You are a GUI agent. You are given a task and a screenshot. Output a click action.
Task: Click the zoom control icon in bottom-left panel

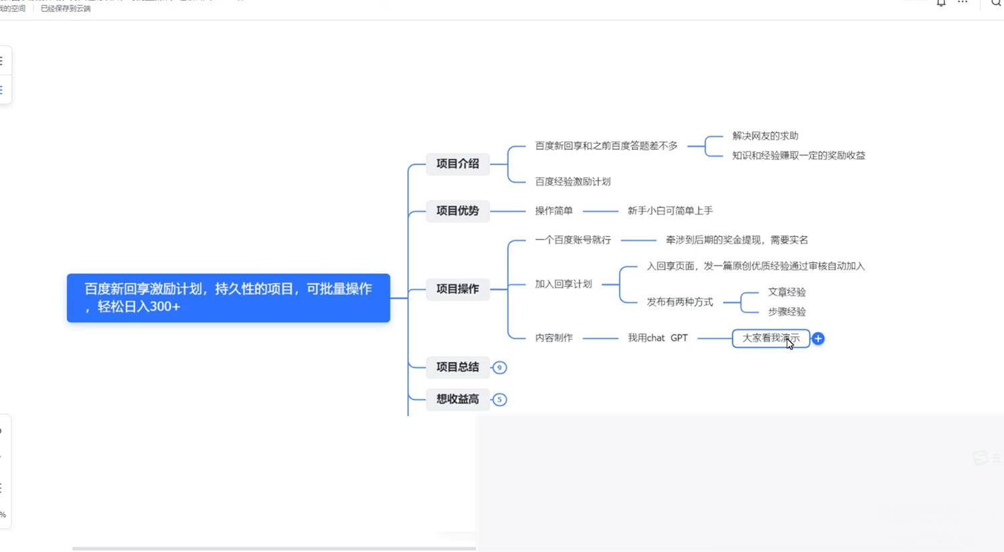click(x=3, y=430)
